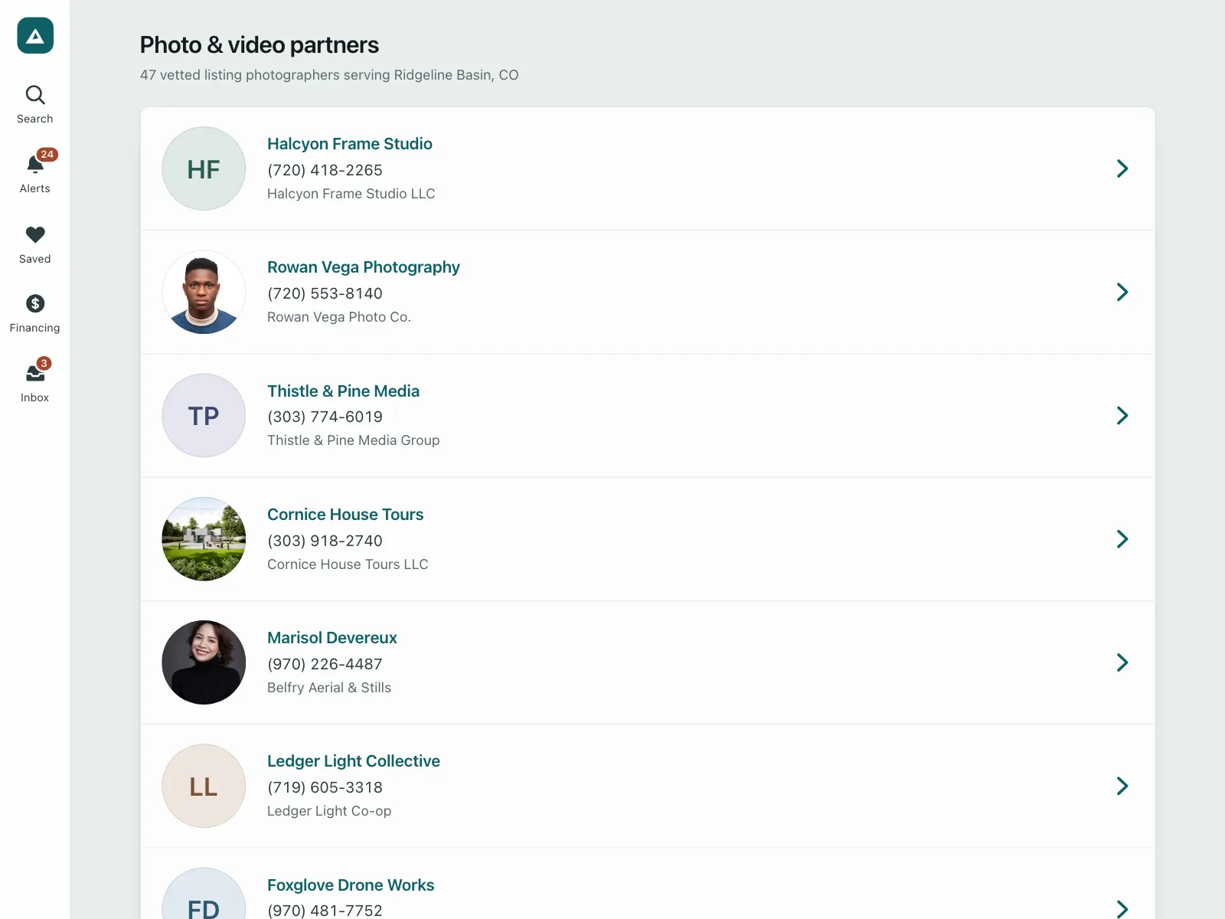Image resolution: width=1225 pixels, height=919 pixels.
Task: Expand Cornice House Tours row chevron
Action: pos(1122,539)
